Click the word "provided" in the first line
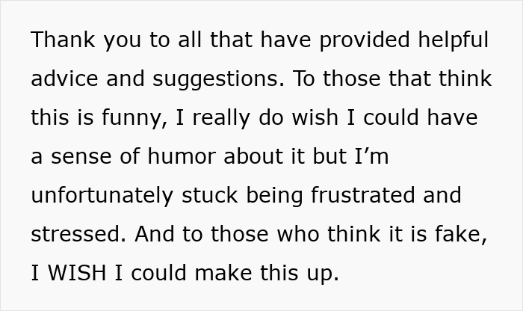The width and height of the screenshot is (523, 311). (365, 40)
